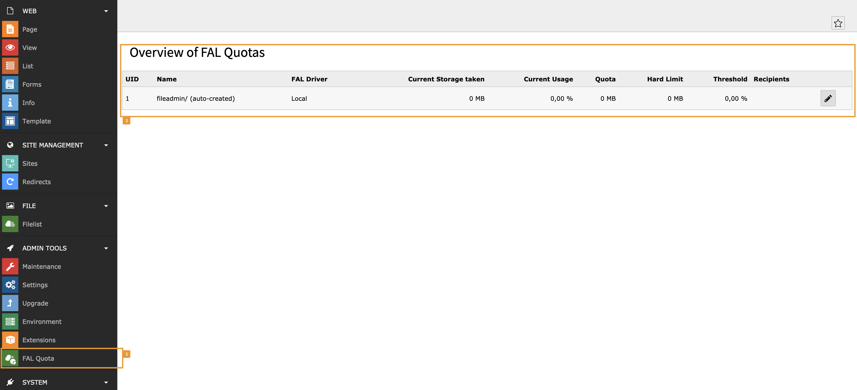Go to Filelist menu entry label
857x390 pixels.
32,224
